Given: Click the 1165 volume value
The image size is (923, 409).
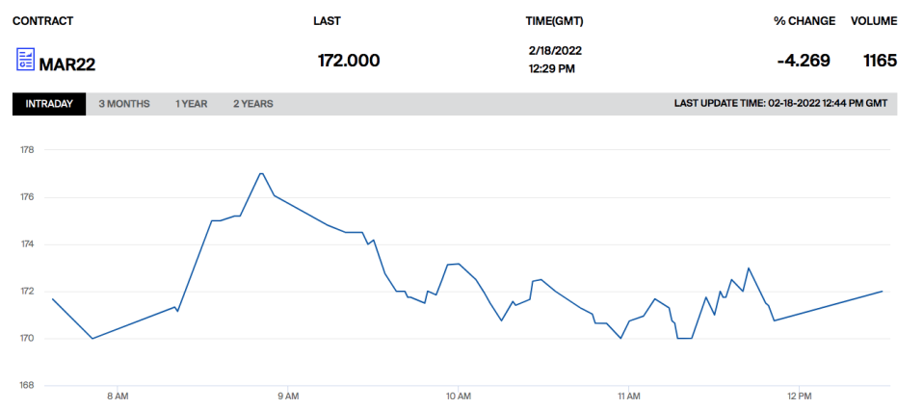Looking at the screenshot, I should pos(880,61).
